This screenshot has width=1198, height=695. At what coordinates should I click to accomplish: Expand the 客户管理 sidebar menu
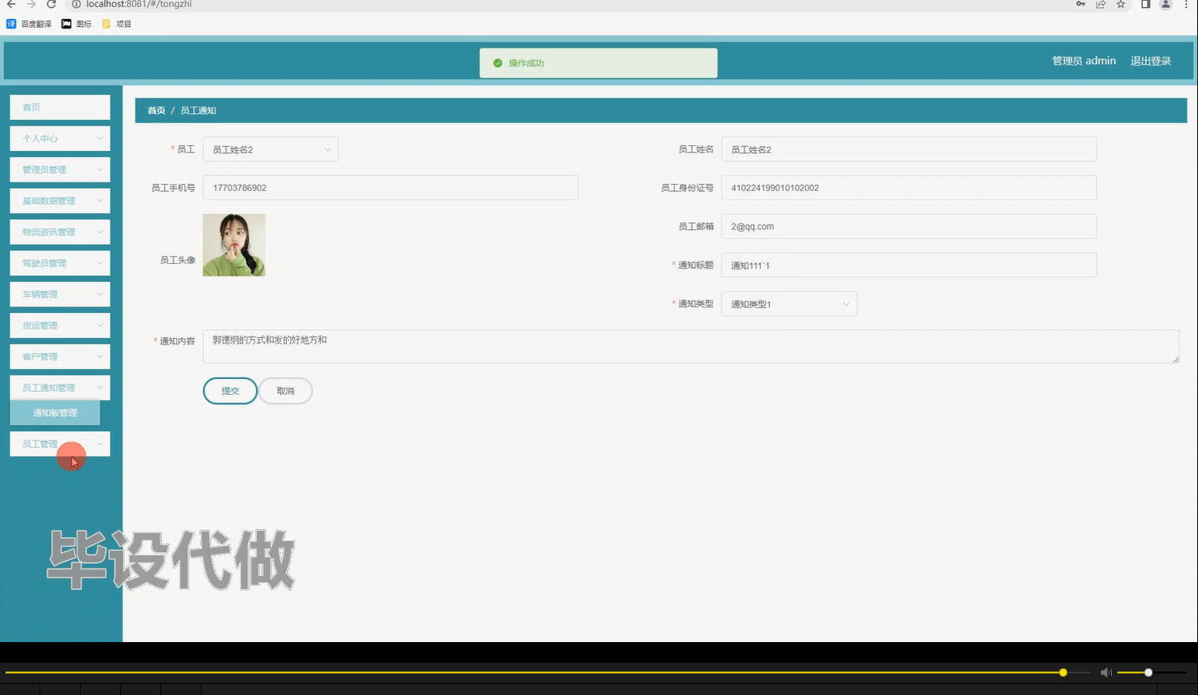coord(60,357)
